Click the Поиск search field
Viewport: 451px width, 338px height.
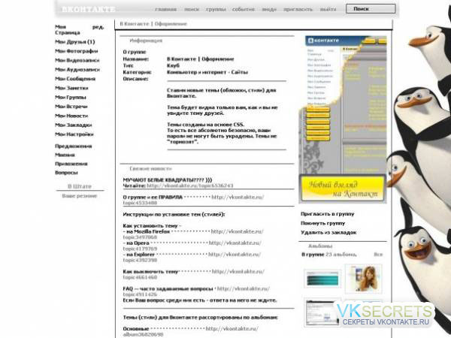coord(371,9)
